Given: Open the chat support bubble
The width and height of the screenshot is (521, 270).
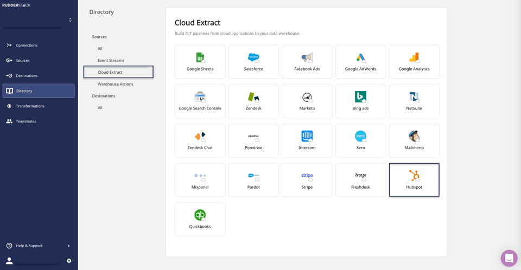Looking at the screenshot, I should pyautogui.click(x=509, y=258).
